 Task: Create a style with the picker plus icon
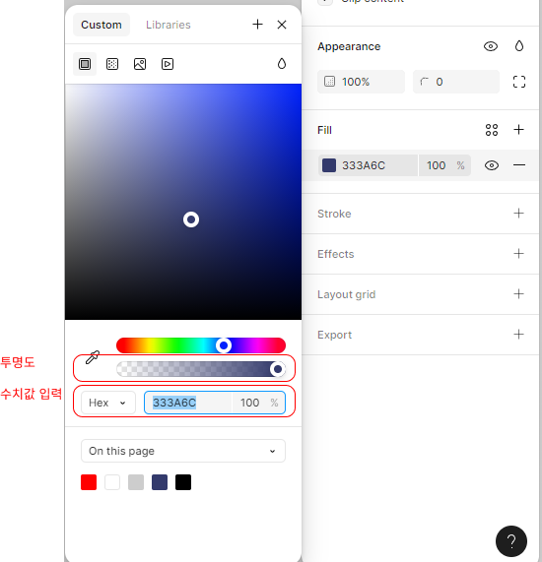coord(257,25)
